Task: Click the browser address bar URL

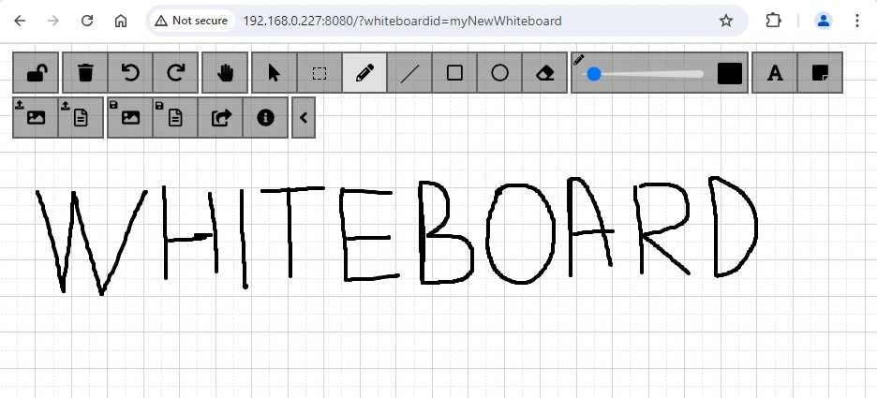Action: [x=402, y=21]
